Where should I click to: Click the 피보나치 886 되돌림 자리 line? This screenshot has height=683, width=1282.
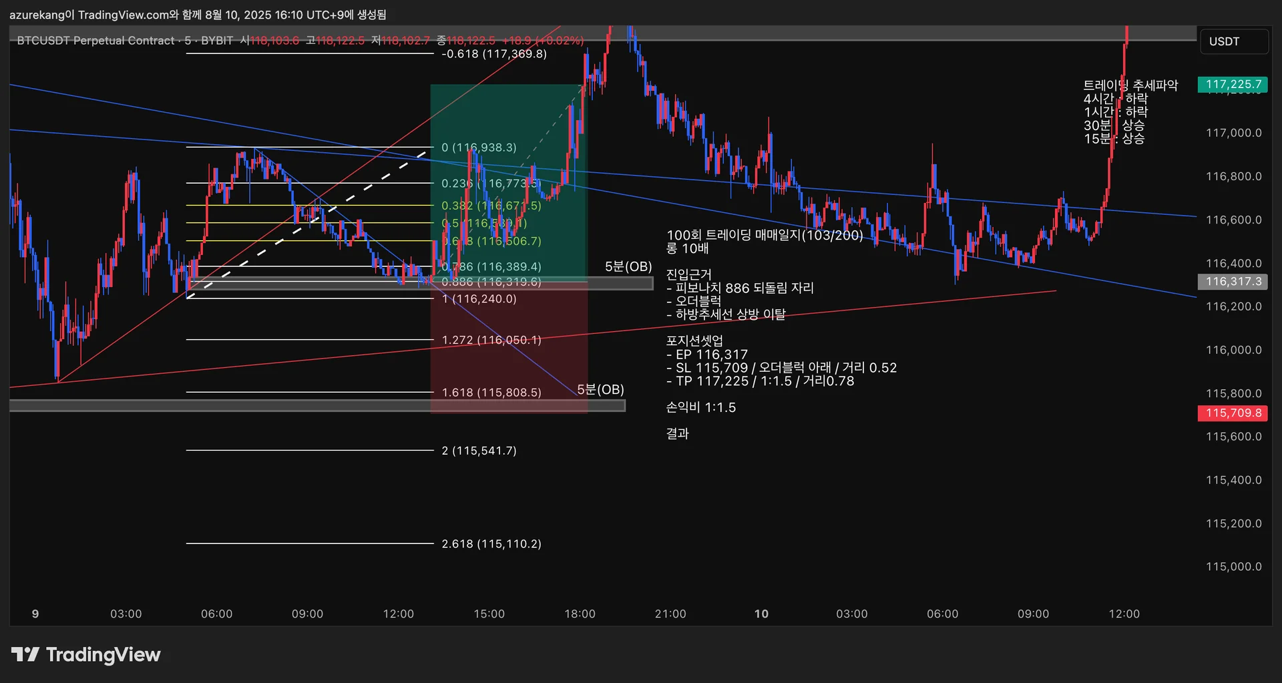click(x=740, y=288)
